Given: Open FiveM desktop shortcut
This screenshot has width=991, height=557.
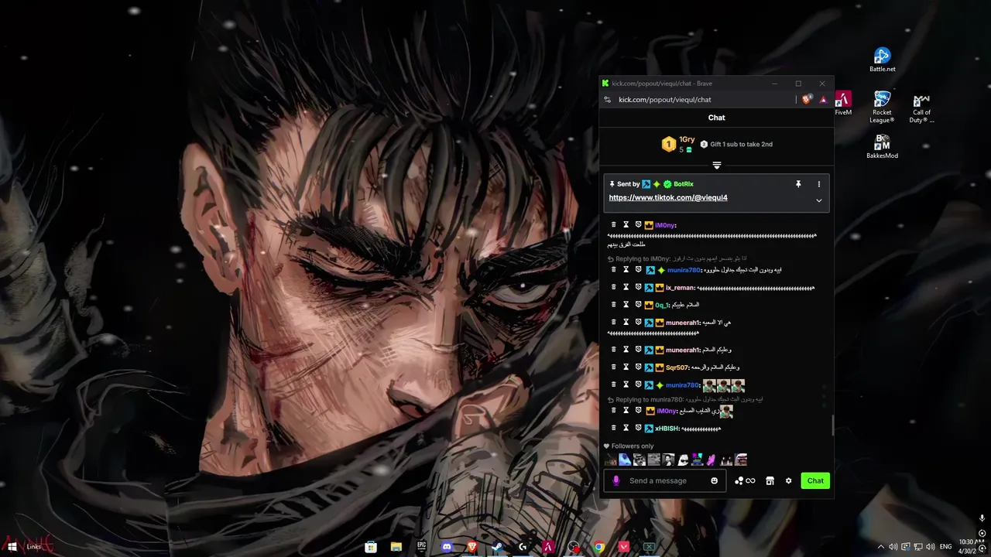Looking at the screenshot, I should (843, 103).
